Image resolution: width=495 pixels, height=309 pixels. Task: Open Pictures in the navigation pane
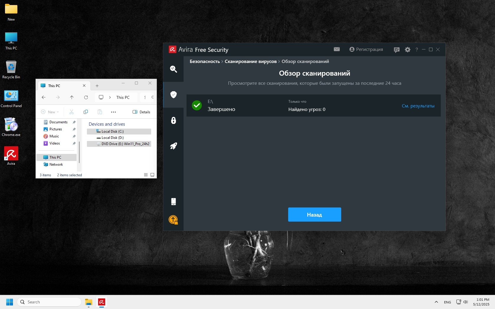pyautogui.click(x=56, y=129)
